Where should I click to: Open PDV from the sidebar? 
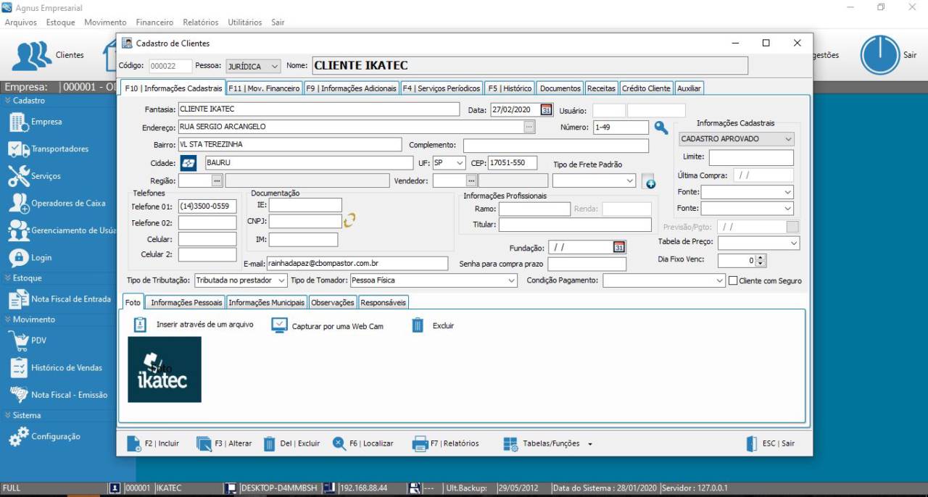[38, 340]
